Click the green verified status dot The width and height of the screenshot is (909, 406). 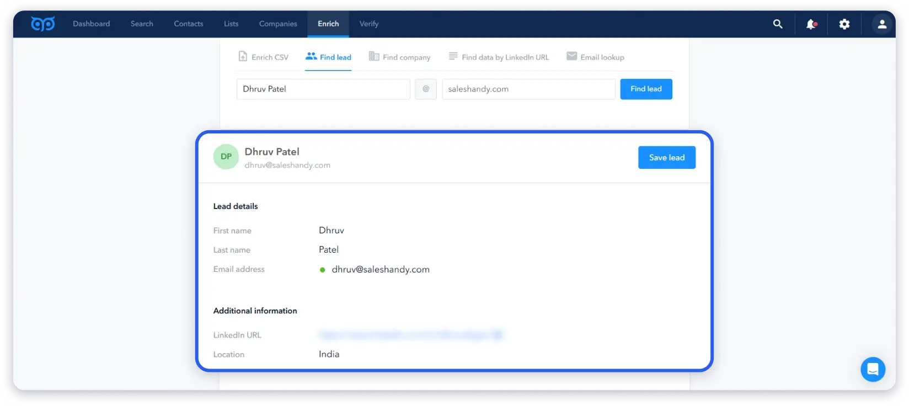(323, 270)
